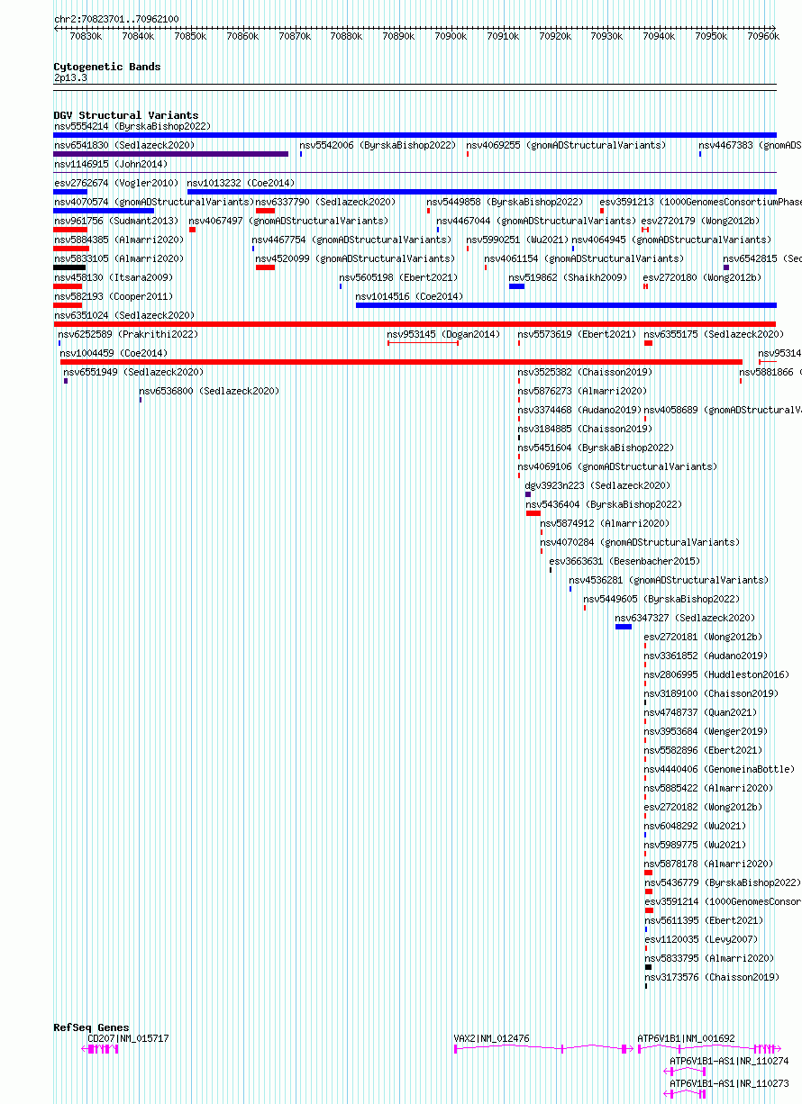
Task: Click variant nsv5573619 (Ebert2021)
Action: pos(577,335)
